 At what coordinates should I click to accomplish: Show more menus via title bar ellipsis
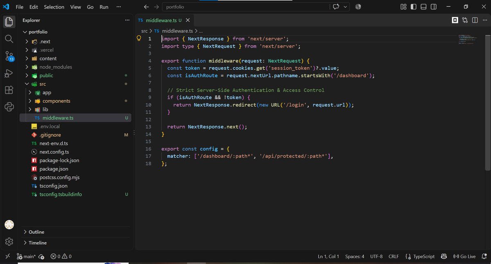119,7
